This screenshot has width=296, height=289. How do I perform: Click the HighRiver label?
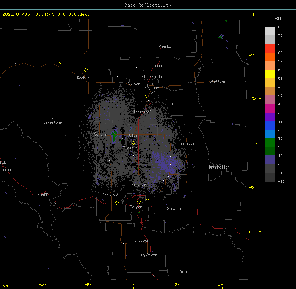click(148, 255)
